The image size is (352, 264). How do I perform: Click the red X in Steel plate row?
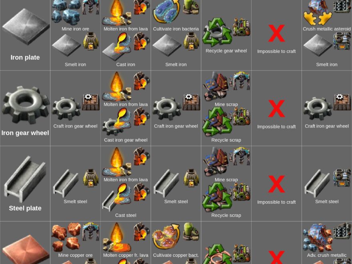click(x=276, y=184)
